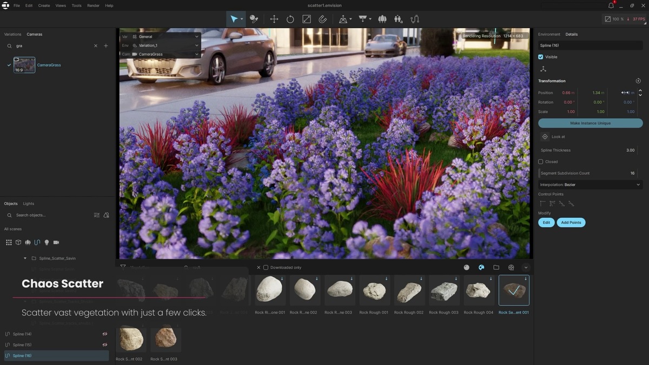The width and height of the screenshot is (649, 365).
Task: Click the Make Instance Unique button
Action: pyautogui.click(x=591, y=123)
